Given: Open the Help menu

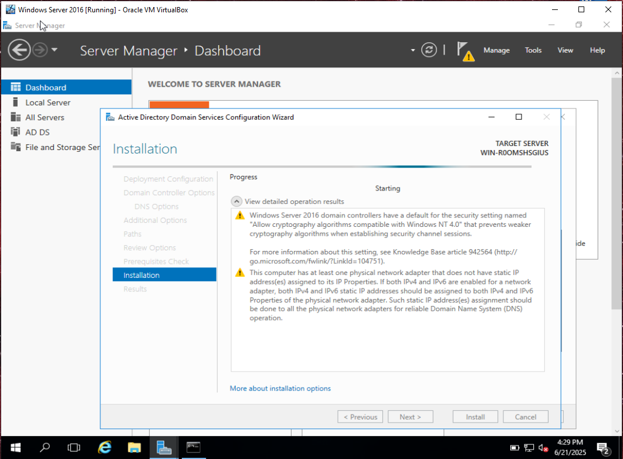Looking at the screenshot, I should point(597,50).
